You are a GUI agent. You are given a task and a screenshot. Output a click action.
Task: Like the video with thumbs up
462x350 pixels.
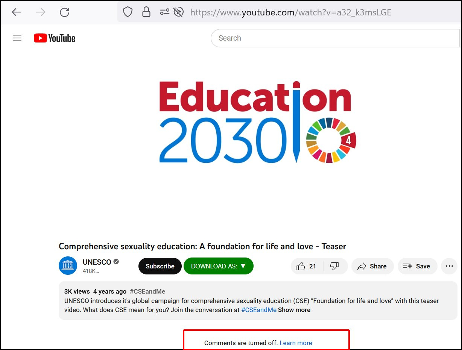click(x=307, y=266)
